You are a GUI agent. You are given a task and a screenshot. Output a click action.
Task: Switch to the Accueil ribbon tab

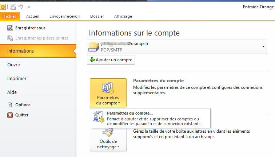pyautogui.click(x=33, y=16)
